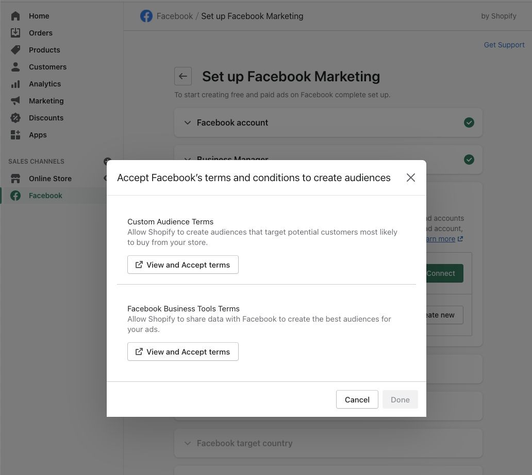Image resolution: width=532 pixels, height=475 pixels.
Task: Open Facebook Business Tools View and Accept terms
Action: pos(182,351)
